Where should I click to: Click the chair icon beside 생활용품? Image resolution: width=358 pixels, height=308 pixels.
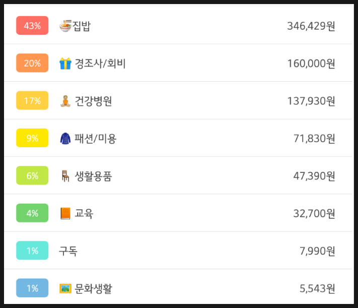point(65,176)
